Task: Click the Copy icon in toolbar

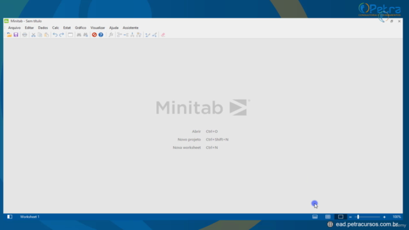Action: coord(40,34)
